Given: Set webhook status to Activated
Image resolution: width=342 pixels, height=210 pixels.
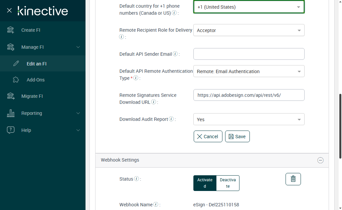Looking at the screenshot, I should [205, 183].
